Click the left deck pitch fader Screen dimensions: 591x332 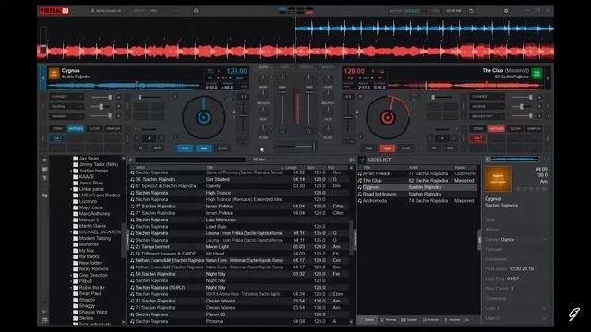243,116
